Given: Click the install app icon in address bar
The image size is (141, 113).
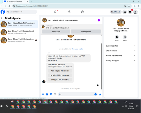Looking at the screenshot, I should [125, 6].
